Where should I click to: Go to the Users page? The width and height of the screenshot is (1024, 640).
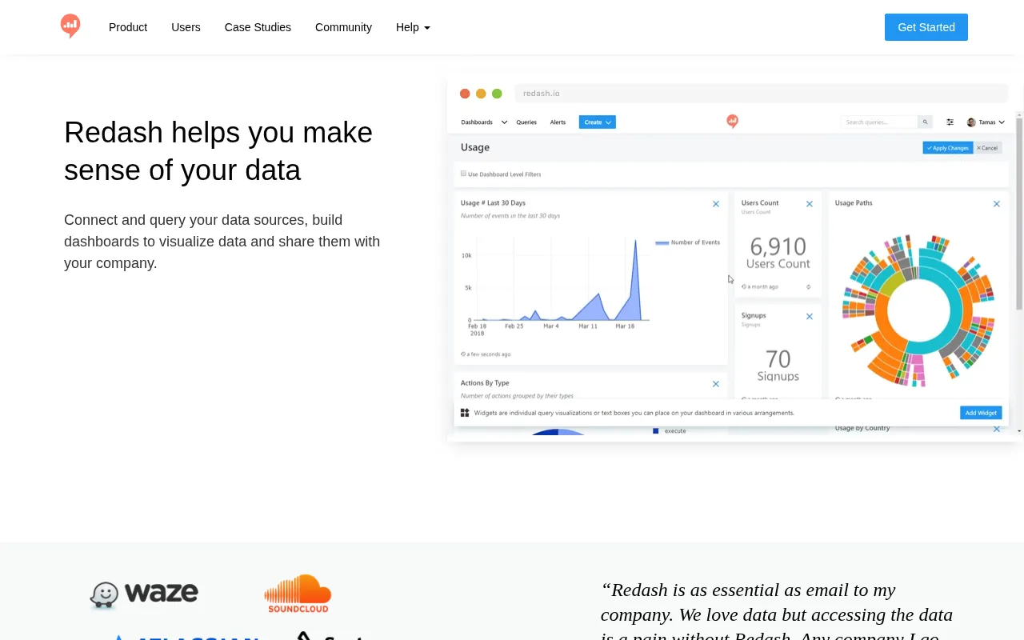click(x=186, y=27)
